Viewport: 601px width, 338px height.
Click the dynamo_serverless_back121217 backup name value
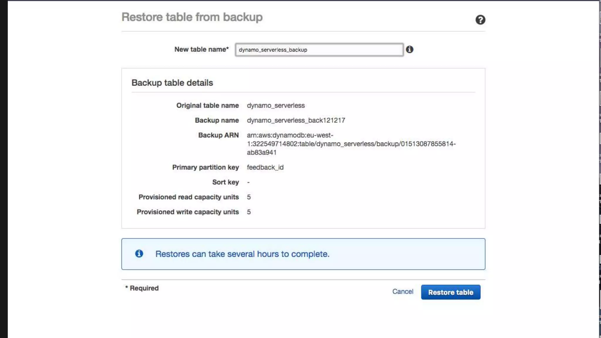296,120
